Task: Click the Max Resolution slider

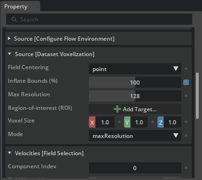Action: click(x=135, y=96)
